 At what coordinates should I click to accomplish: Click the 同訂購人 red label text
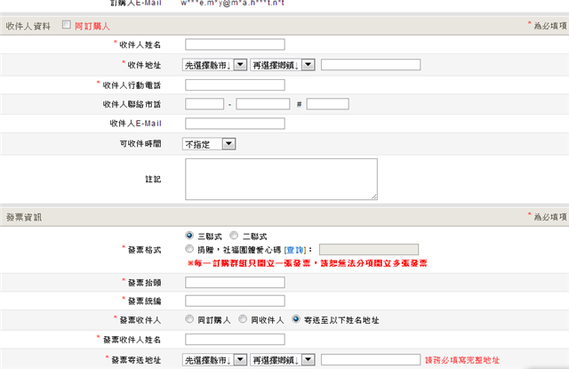point(92,26)
